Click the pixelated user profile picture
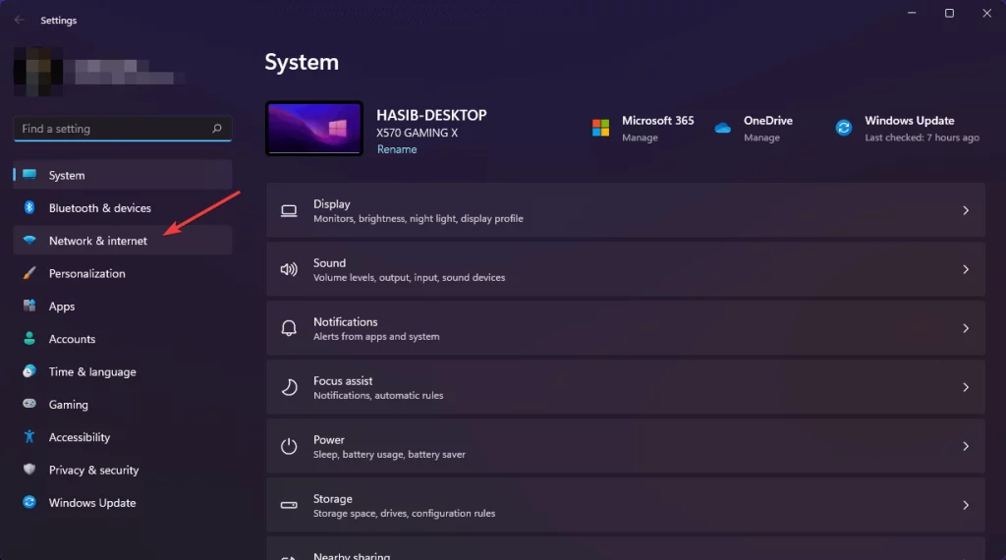Viewport: 1006px width, 560px height. click(x=38, y=71)
